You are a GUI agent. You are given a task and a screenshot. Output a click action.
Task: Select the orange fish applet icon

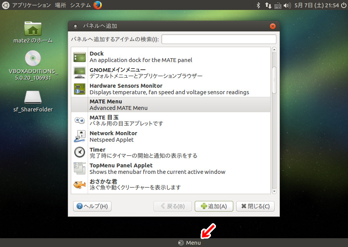pyautogui.click(x=80, y=185)
